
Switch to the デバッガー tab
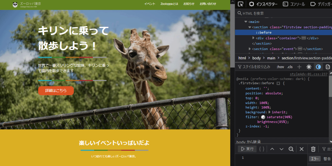tap(321, 4)
